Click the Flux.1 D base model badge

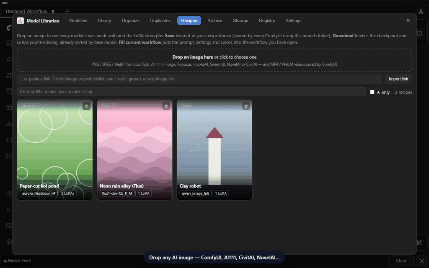click(x=109, y=106)
